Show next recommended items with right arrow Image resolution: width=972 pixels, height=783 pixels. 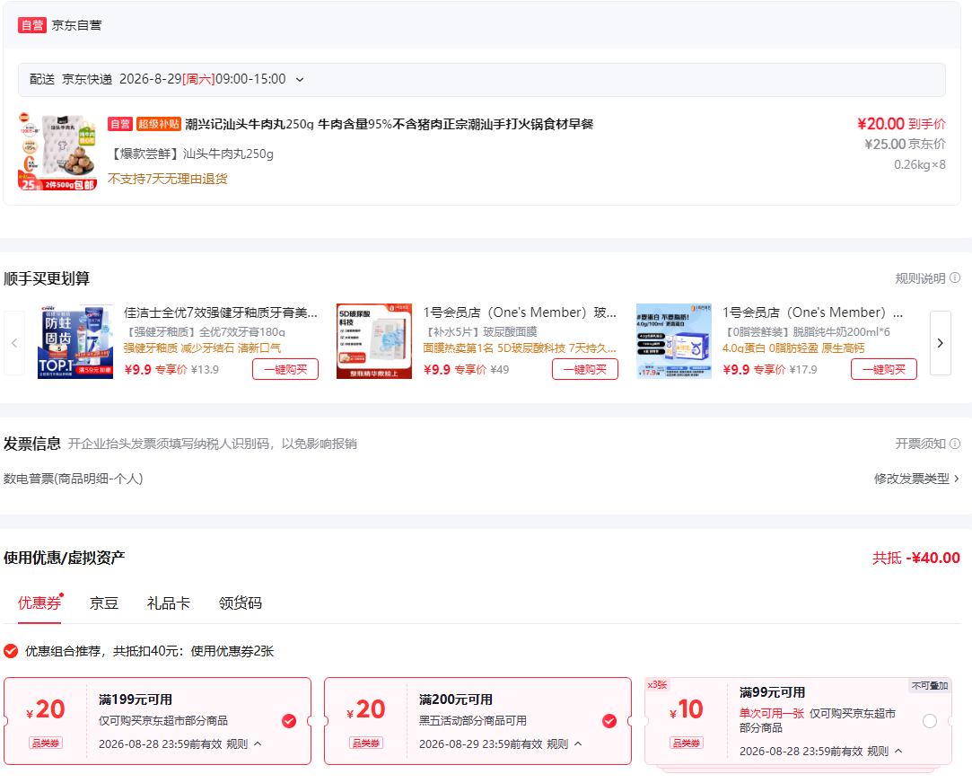click(941, 343)
